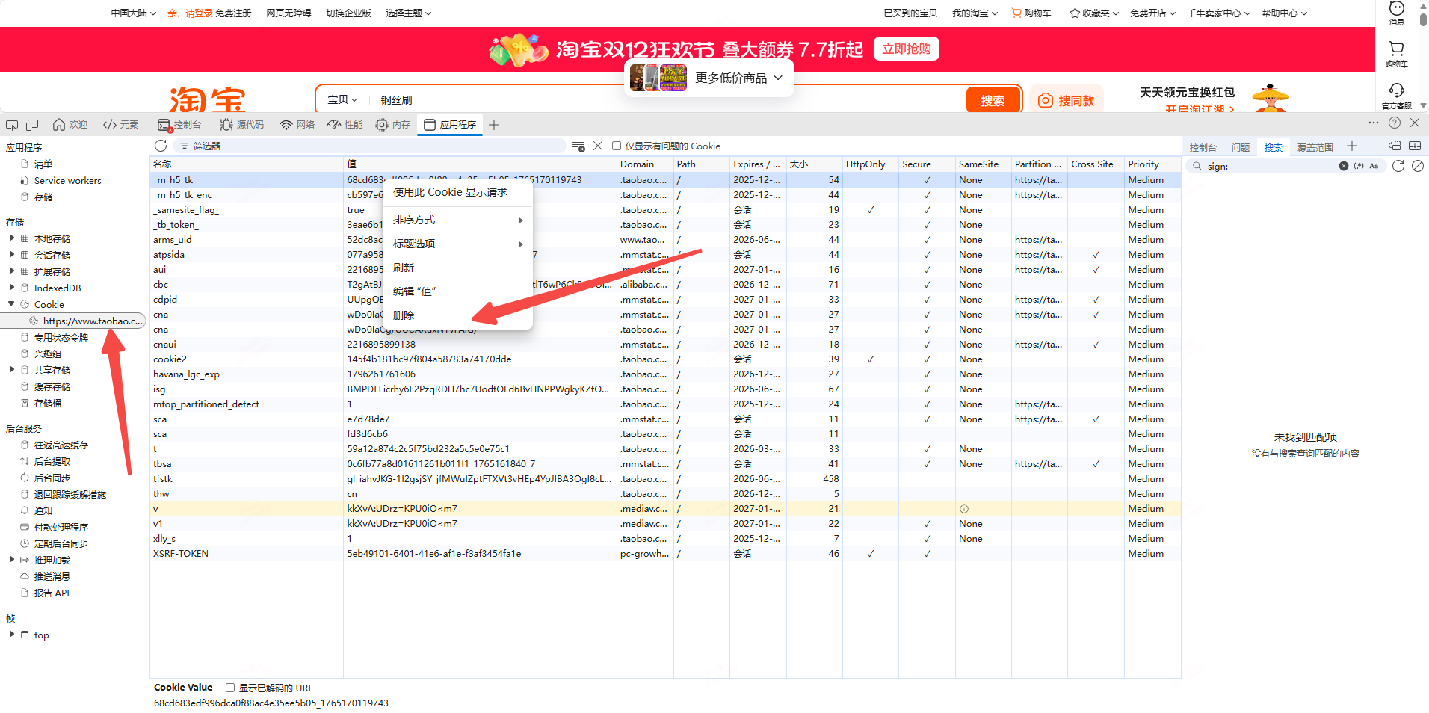Image resolution: width=1429 pixels, height=713 pixels.
Task: Enable 显示已解码的 URL checkbox
Action: pyautogui.click(x=230, y=688)
